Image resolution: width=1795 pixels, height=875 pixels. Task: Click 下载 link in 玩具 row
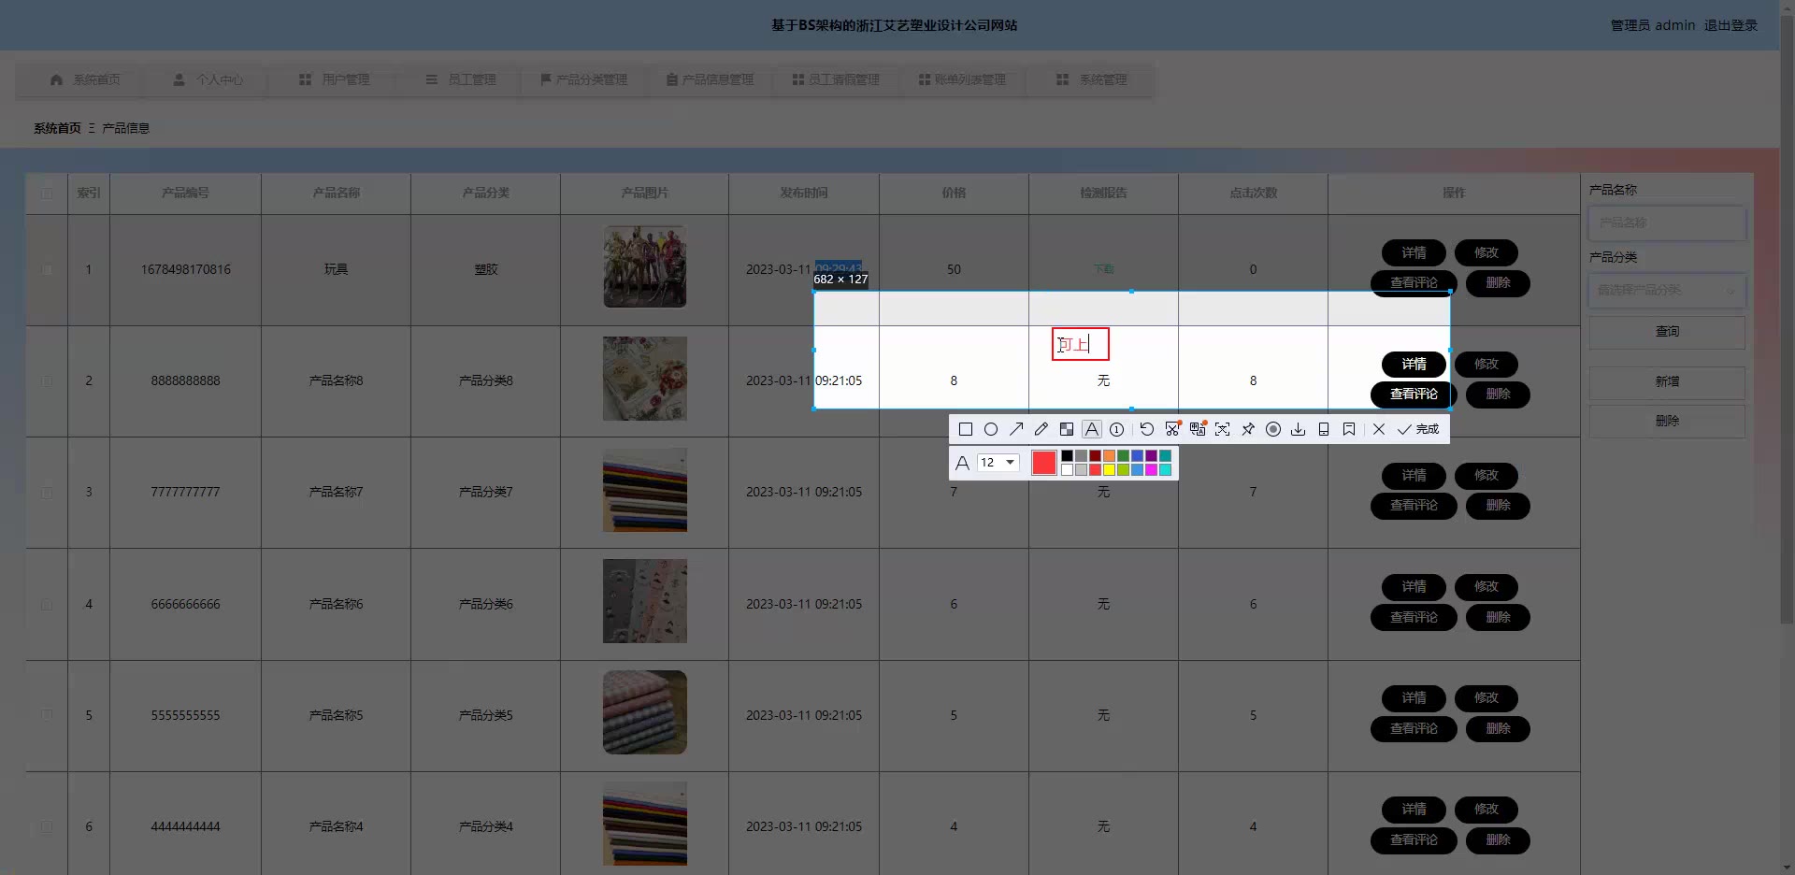click(1103, 269)
